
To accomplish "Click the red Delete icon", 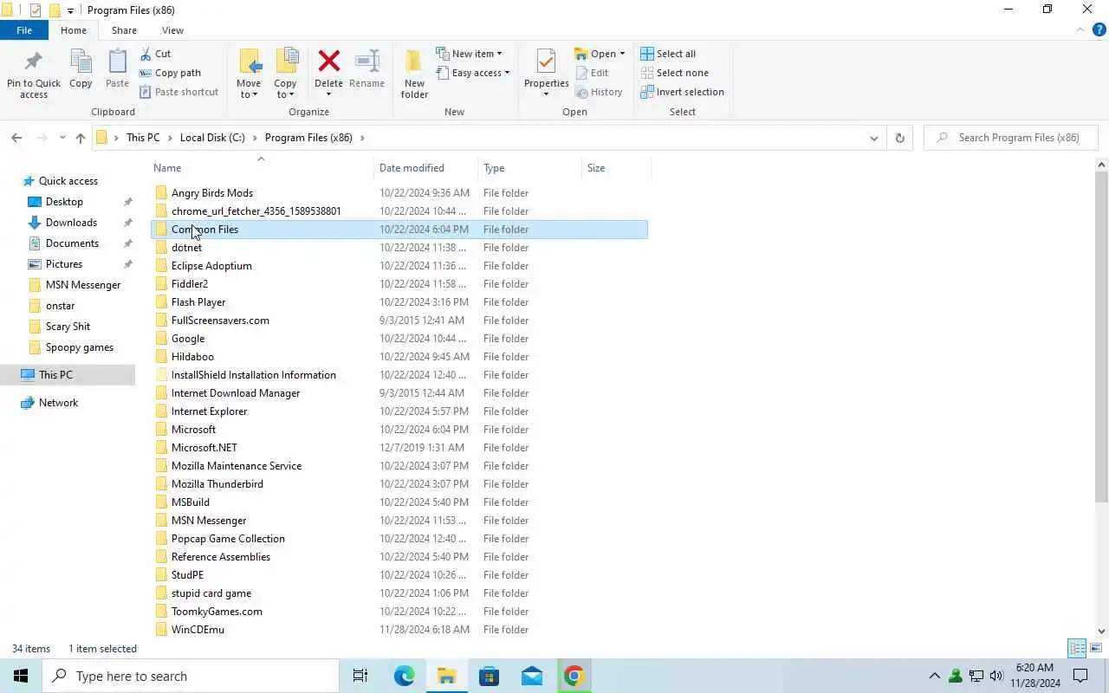I will tap(328, 62).
